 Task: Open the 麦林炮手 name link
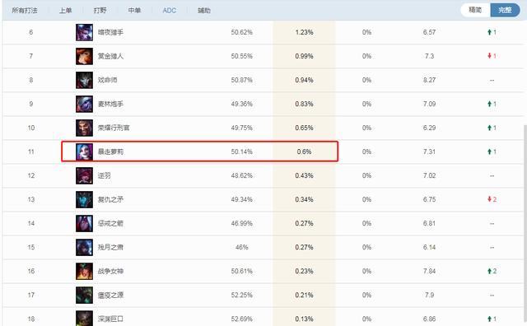(x=110, y=104)
